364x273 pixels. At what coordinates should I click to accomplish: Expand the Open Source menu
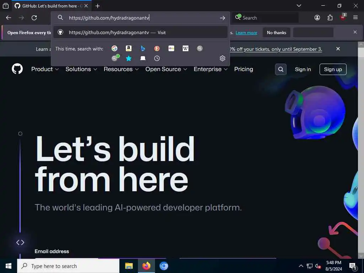coord(166,69)
